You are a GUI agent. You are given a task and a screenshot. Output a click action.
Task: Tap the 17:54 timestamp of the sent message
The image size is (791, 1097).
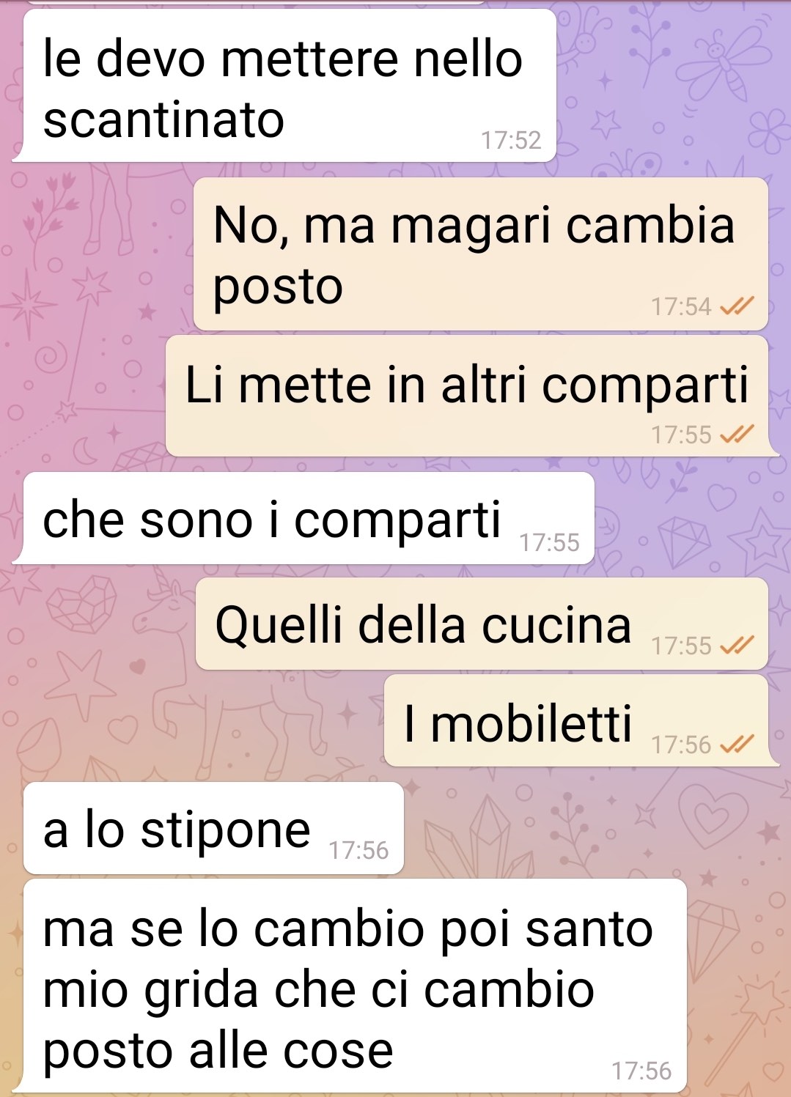682,306
